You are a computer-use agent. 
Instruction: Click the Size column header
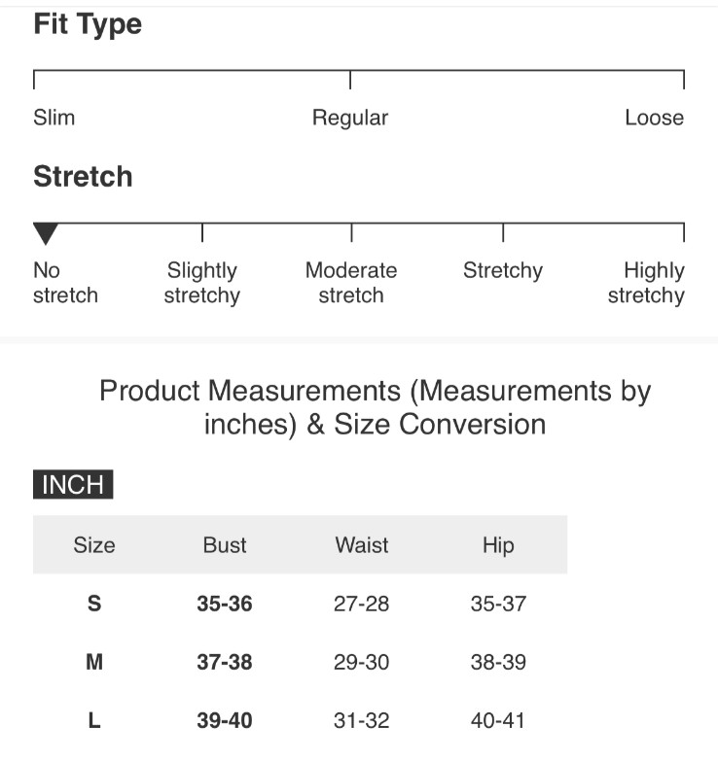coord(94,544)
